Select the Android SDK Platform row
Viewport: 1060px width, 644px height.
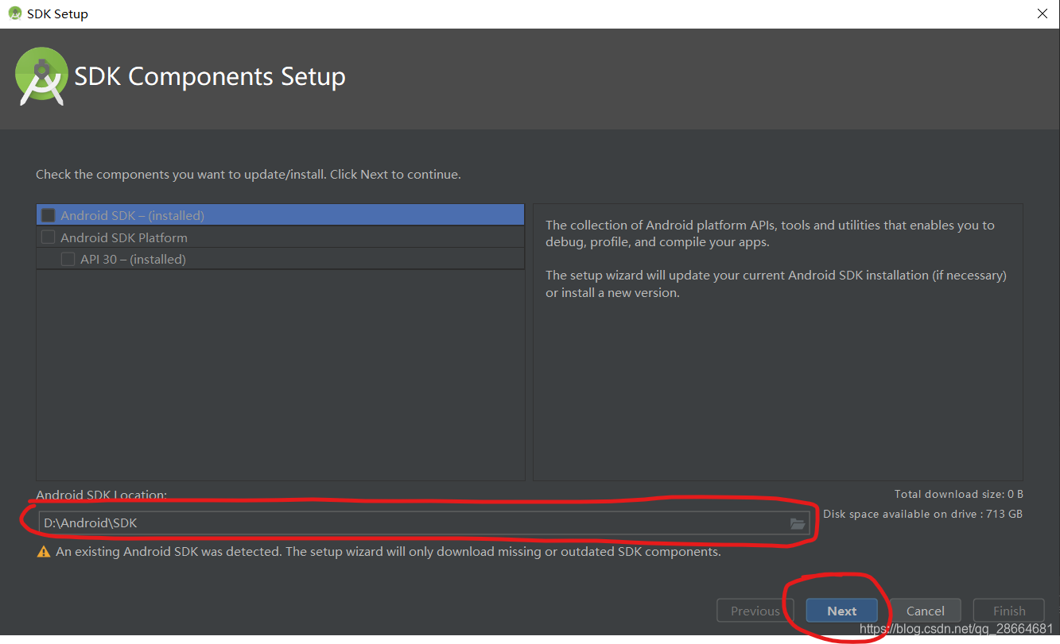click(281, 237)
